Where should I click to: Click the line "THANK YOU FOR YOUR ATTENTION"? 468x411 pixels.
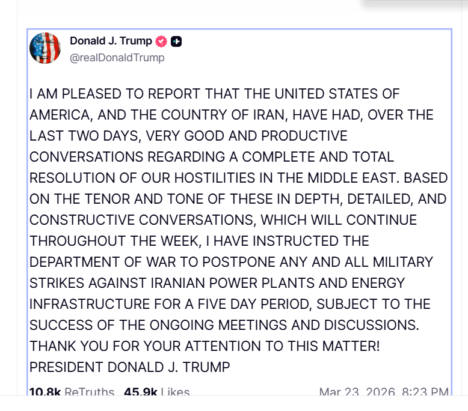click(x=205, y=346)
